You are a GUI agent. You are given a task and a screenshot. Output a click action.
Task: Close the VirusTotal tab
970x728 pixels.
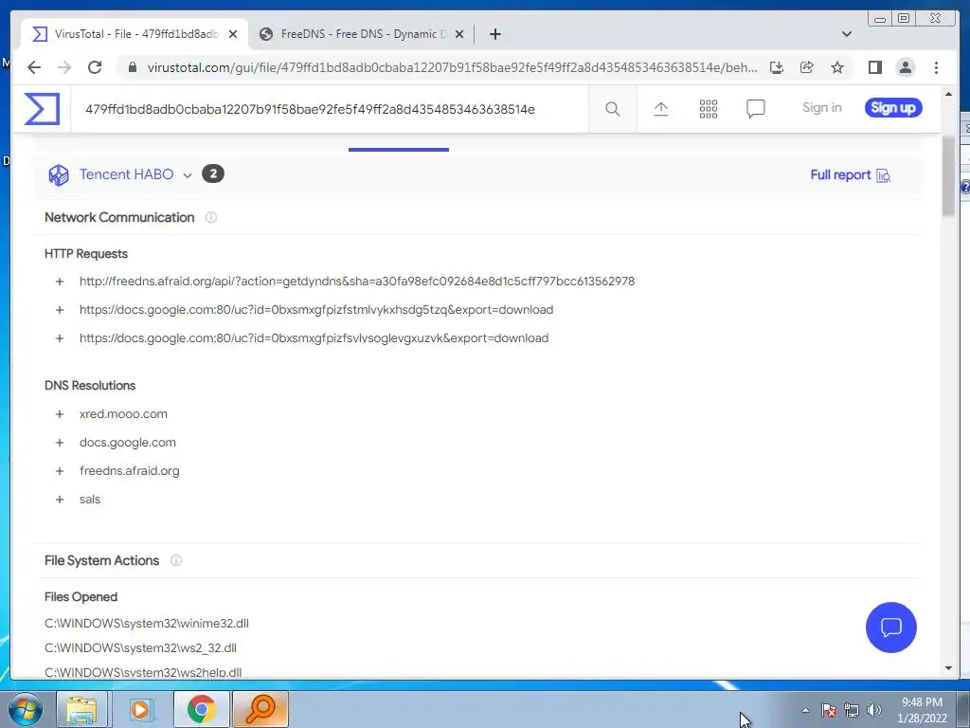[x=233, y=34]
